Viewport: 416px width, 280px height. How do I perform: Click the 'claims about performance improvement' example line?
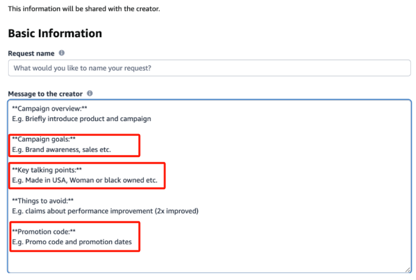click(x=105, y=211)
